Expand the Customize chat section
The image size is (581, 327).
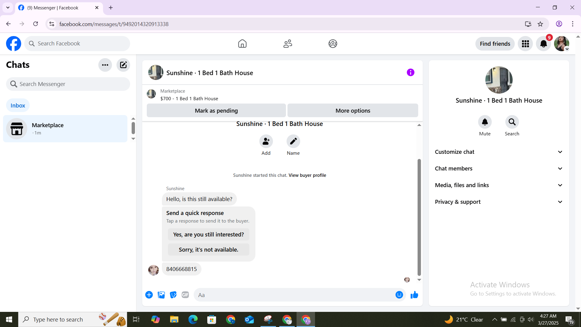coord(499,152)
